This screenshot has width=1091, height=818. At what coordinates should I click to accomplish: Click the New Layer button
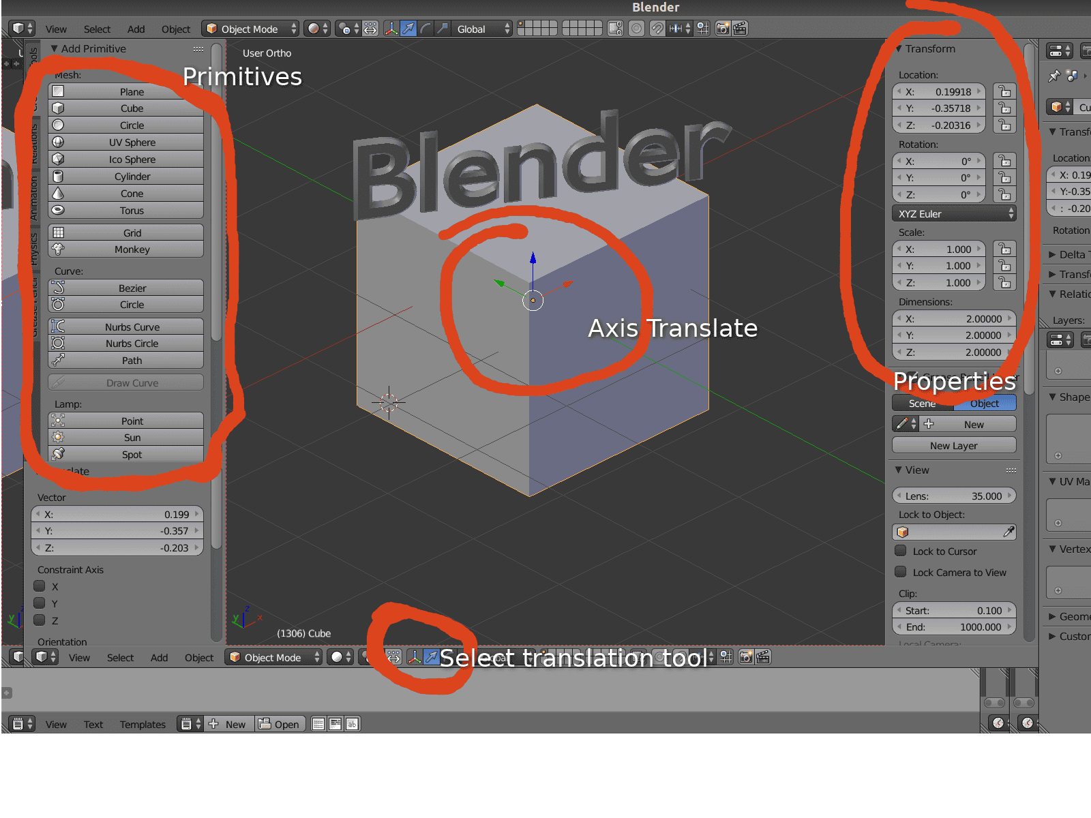[954, 445]
